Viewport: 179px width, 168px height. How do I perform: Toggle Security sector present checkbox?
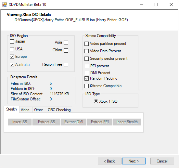point(86,58)
